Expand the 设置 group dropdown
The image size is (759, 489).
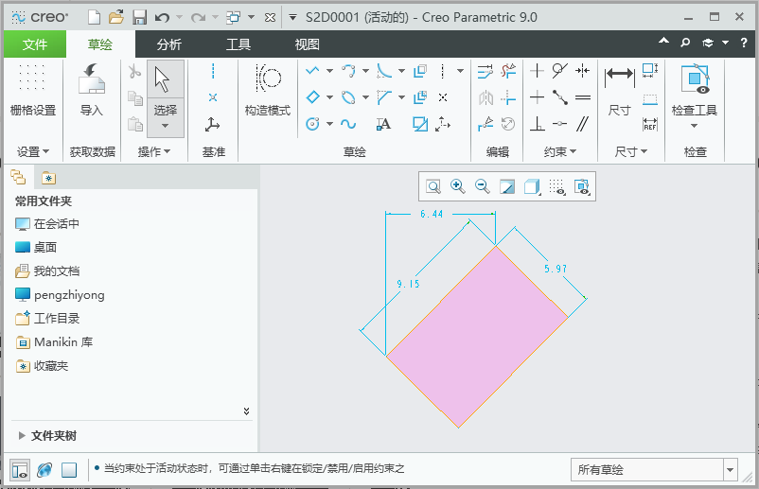(x=33, y=152)
